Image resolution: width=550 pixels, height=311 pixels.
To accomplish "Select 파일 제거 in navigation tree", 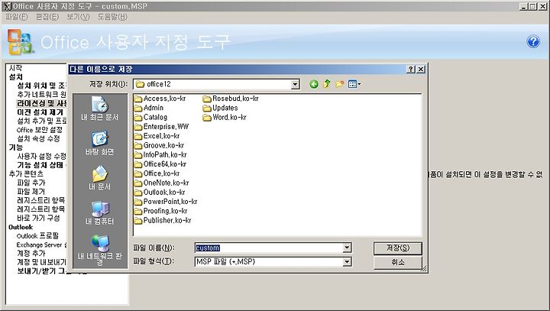I will tap(31, 191).
